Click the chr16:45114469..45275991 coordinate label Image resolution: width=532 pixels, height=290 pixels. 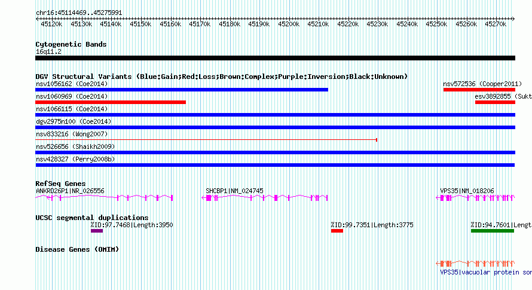tap(79, 13)
